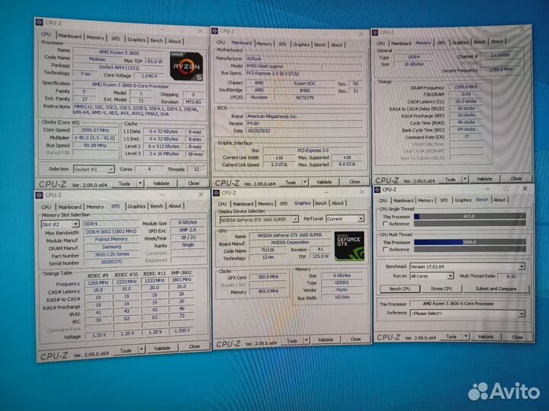Click the CPU Single Thread This Processor bar
549x411 pixels.
pyautogui.click(x=470, y=216)
